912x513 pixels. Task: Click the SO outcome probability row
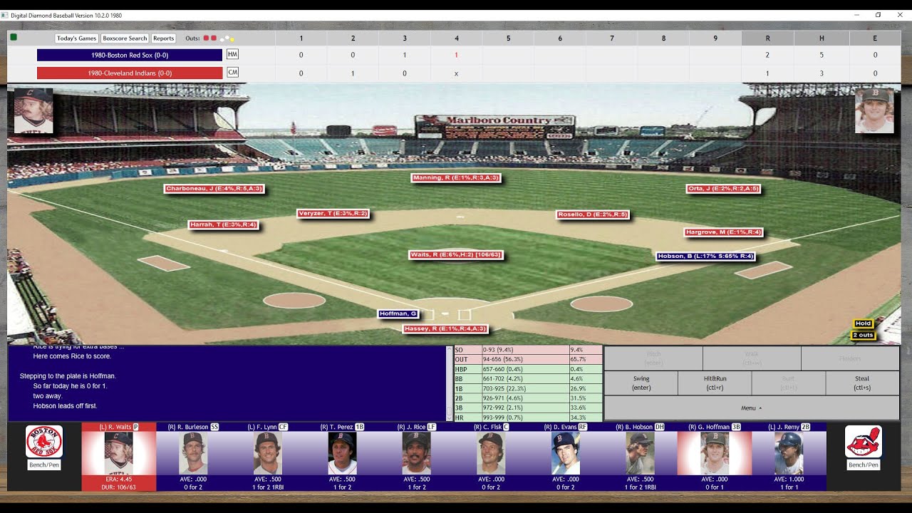click(x=528, y=350)
